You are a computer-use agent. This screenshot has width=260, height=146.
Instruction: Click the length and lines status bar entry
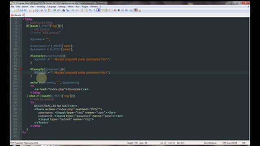137,143
